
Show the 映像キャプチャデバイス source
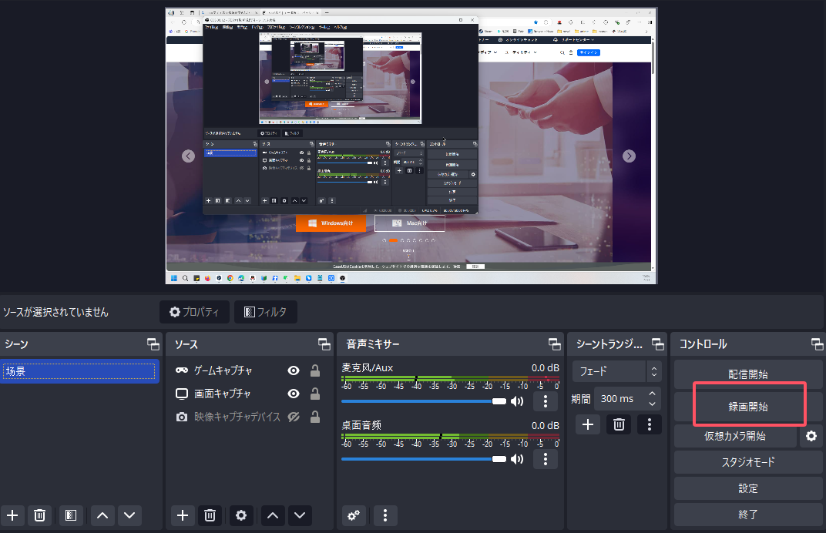point(293,417)
